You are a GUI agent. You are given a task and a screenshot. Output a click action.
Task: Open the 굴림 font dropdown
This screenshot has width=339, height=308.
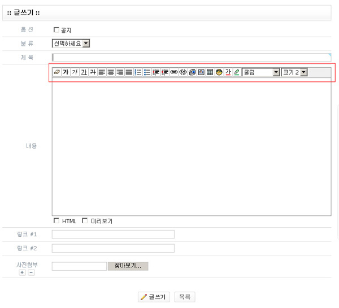point(260,72)
